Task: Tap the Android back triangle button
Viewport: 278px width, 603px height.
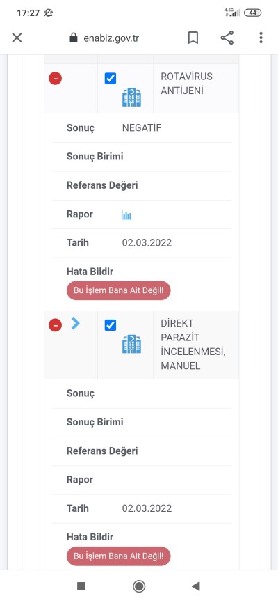Action: (196, 586)
